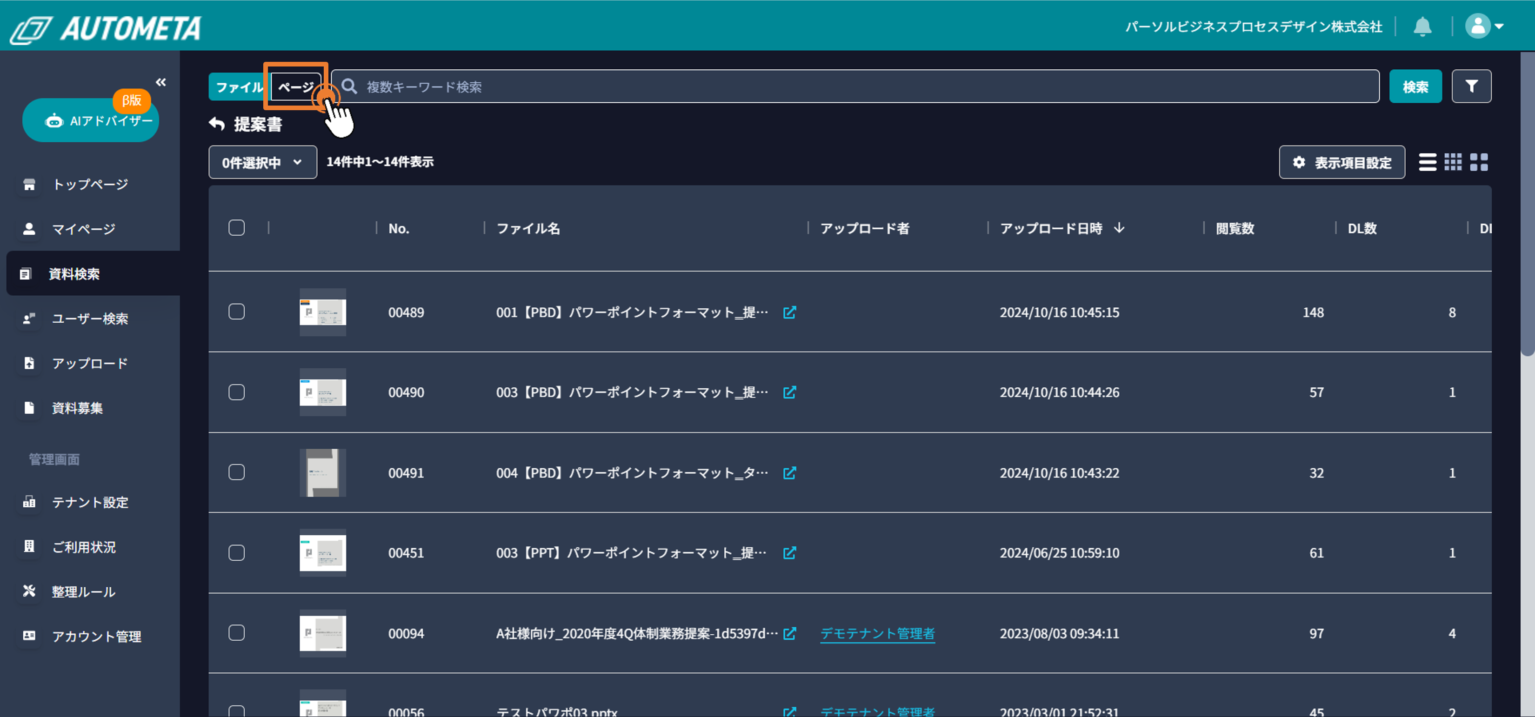Go back using arrow beside 提案書

(217, 124)
